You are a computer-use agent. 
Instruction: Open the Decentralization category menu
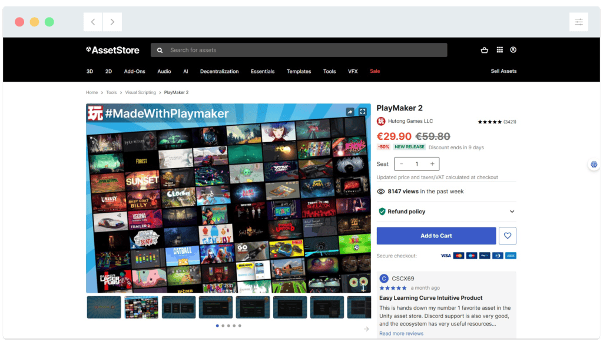coord(219,71)
